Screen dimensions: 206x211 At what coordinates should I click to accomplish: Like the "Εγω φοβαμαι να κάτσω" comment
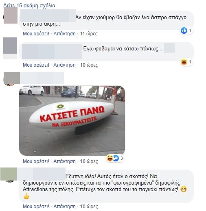click(x=36, y=65)
